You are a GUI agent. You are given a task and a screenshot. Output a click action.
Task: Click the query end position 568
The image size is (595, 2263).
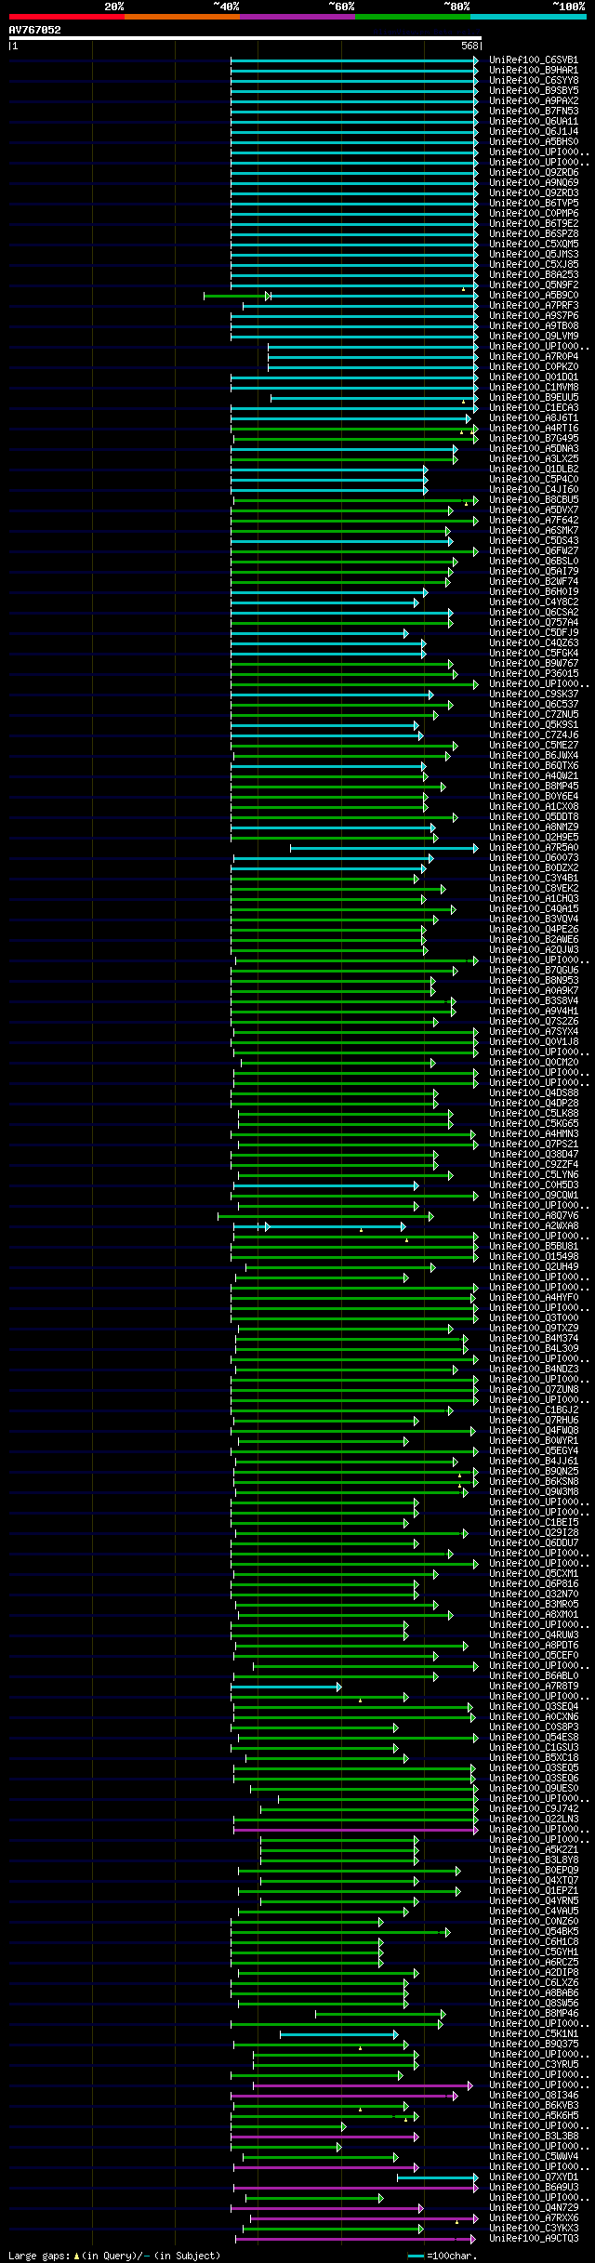pyautogui.click(x=469, y=46)
